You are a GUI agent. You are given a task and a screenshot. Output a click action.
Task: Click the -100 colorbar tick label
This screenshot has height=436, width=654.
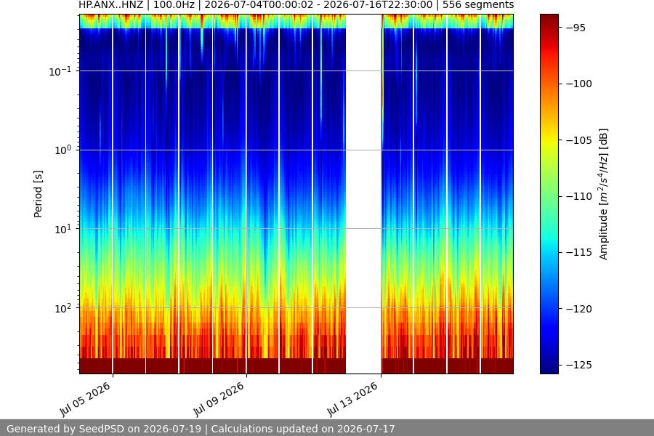tap(579, 84)
